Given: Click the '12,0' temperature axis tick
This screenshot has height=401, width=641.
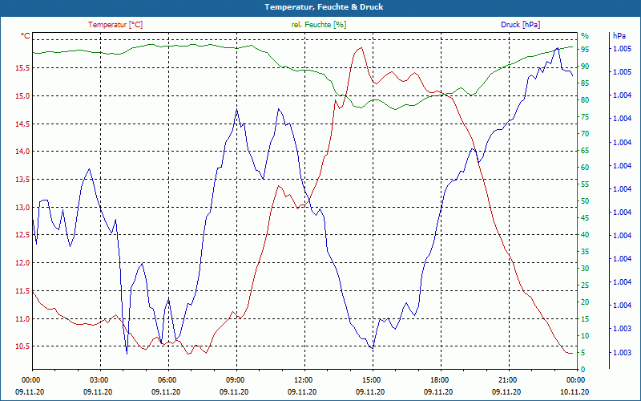Looking at the screenshot, I should tap(22, 263).
